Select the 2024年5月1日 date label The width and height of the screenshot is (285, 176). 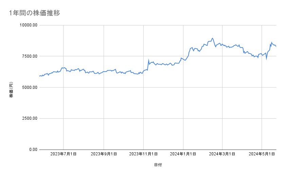click(262, 154)
